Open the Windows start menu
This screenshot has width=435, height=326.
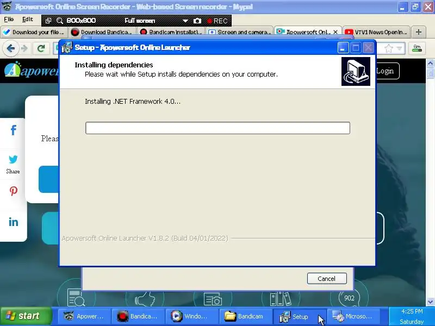pos(26,316)
